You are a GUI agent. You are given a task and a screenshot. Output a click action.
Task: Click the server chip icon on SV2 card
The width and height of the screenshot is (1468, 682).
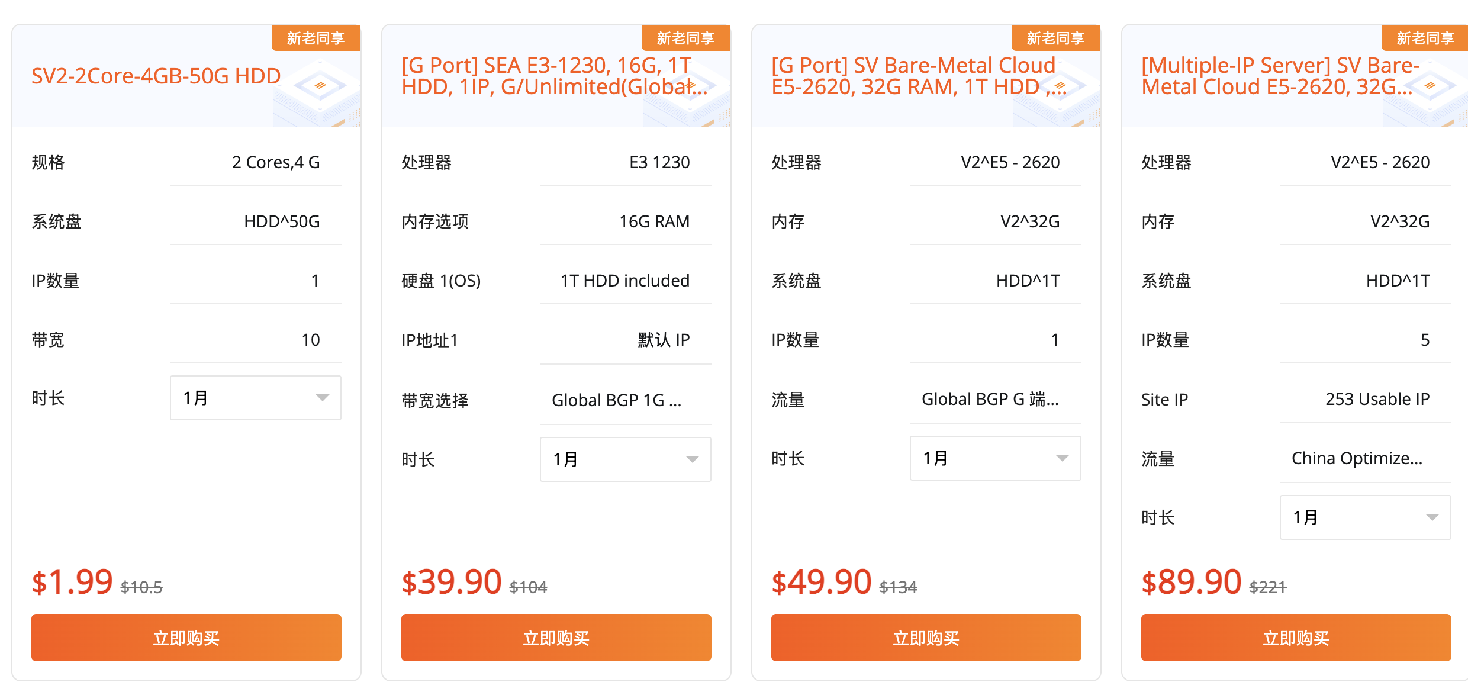pyautogui.click(x=320, y=86)
